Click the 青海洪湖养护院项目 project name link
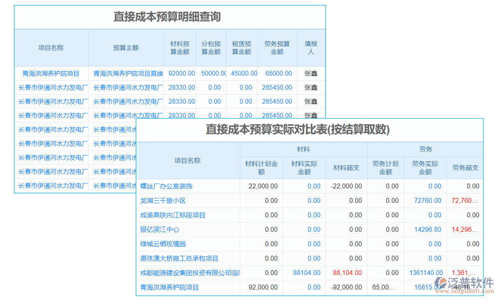This screenshot has height=299, width=499. [51, 73]
